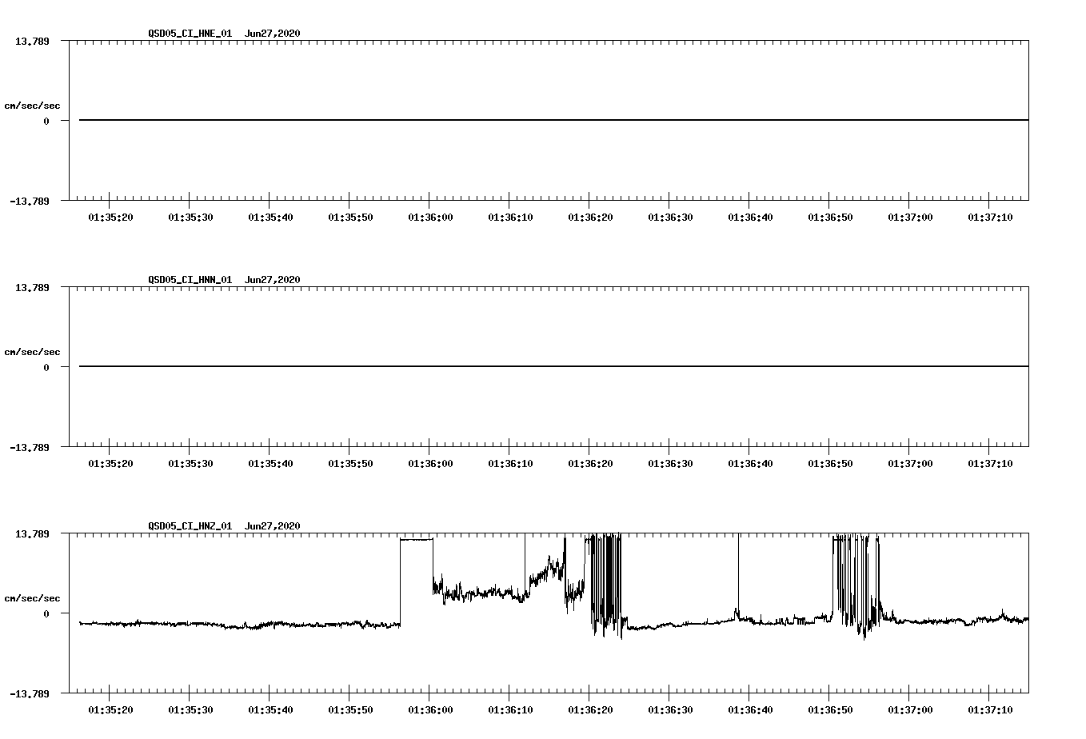Click the 01:36:20 time label on HNZ chart
Viewport: 1086px width, 739px height.
[x=590, y=710]
